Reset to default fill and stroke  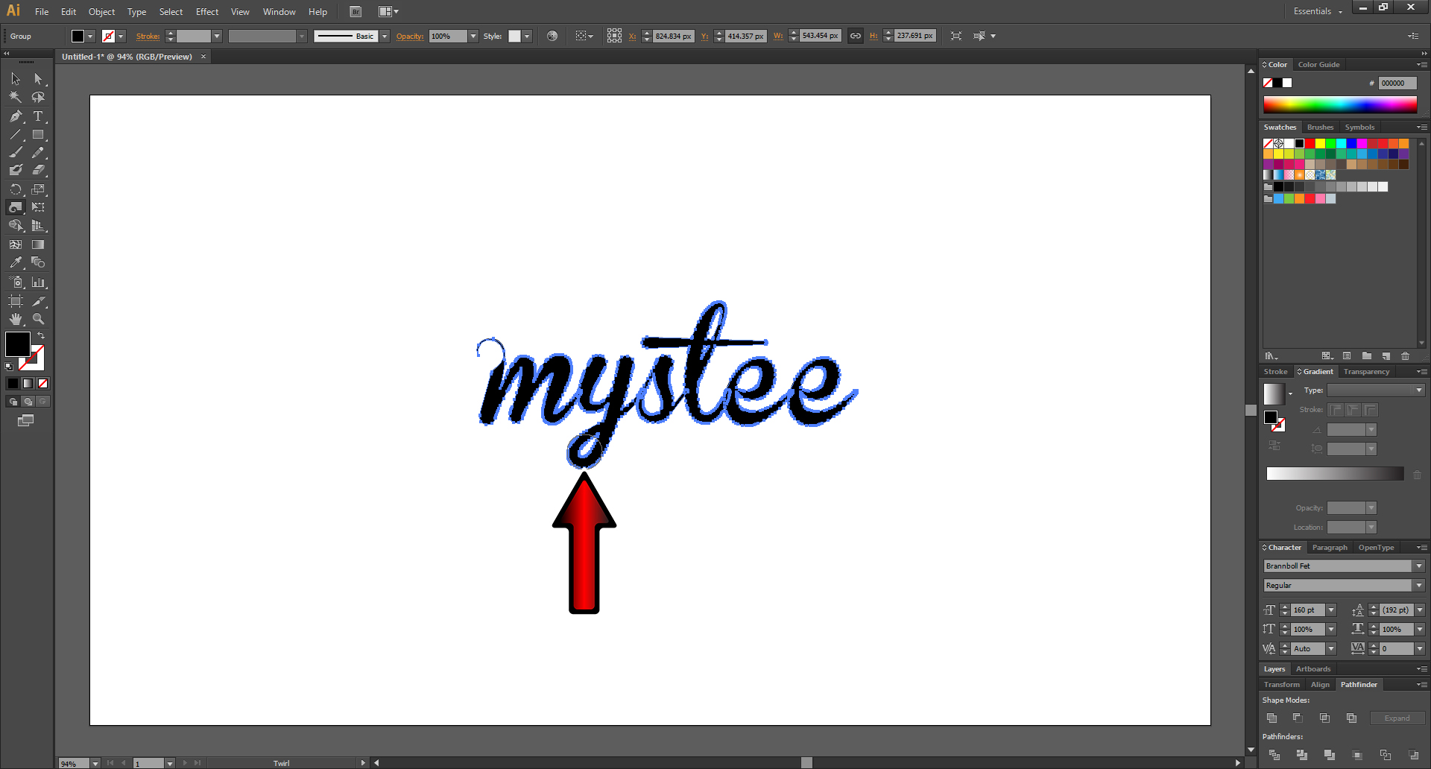point(9,367)
